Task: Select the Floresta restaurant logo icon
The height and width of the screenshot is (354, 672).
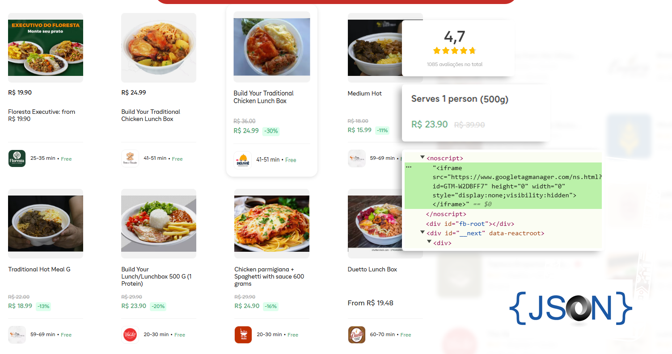Action: tap(17, 158)
